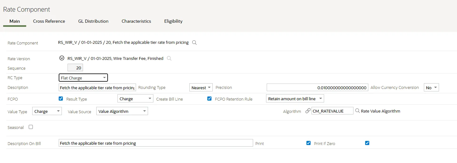The width and height of the screenshot is (457, 163).
Task: Click the Algorithm go-to link icon
Action: tap(308, 111)
